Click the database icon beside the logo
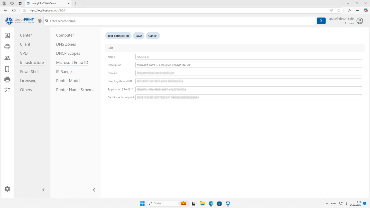The height and width of the screenshot is (208, 370). click(x=40, y=21)
